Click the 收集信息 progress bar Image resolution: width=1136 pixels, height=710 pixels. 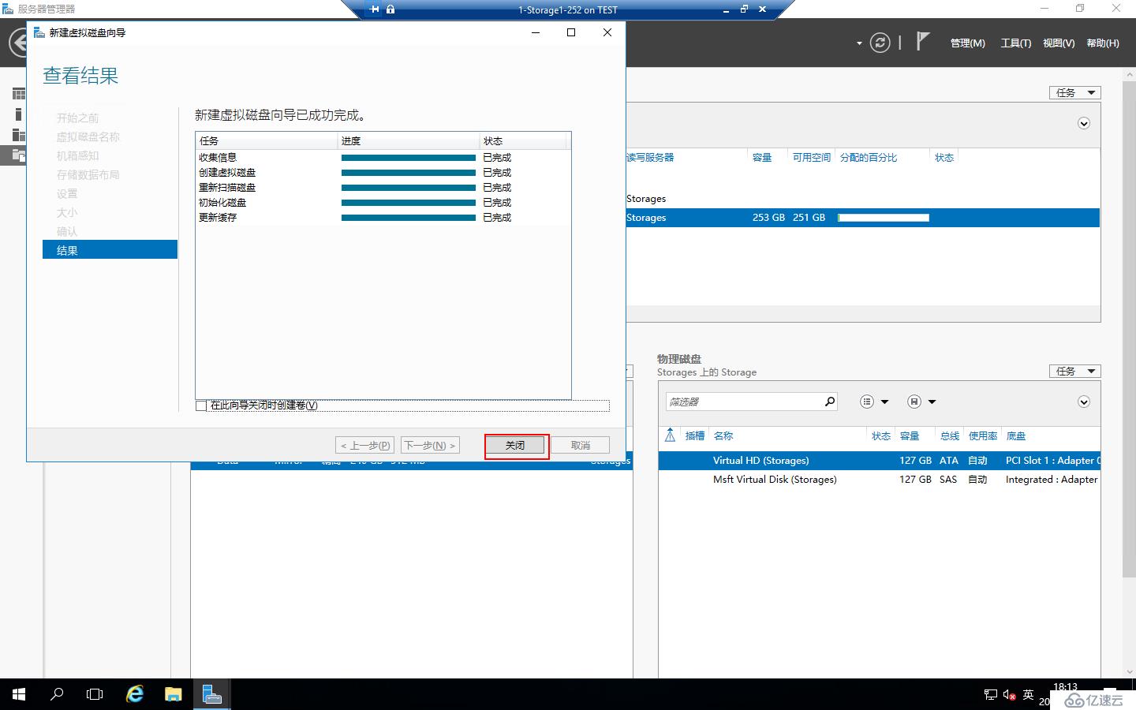(x=409, y=158)
